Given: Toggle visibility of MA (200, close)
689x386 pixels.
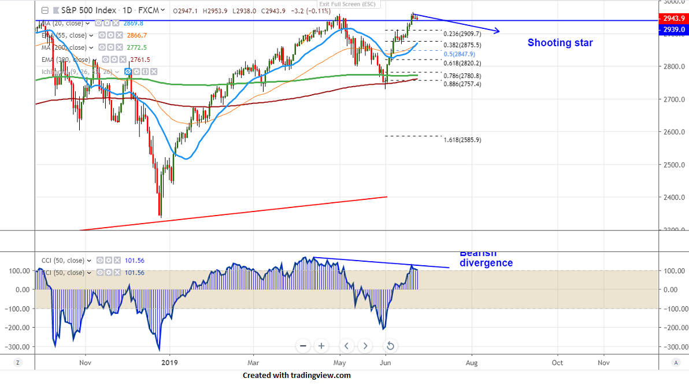Looking at the screenshot, I should (102, 47).
